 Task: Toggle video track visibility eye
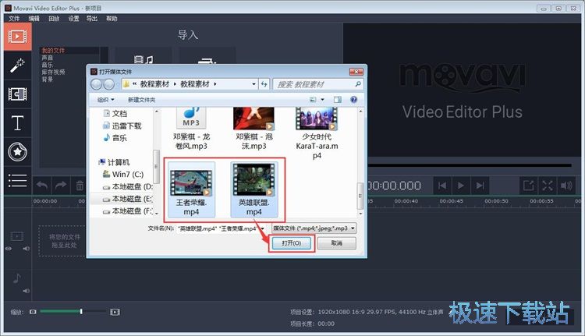[9, 249]
